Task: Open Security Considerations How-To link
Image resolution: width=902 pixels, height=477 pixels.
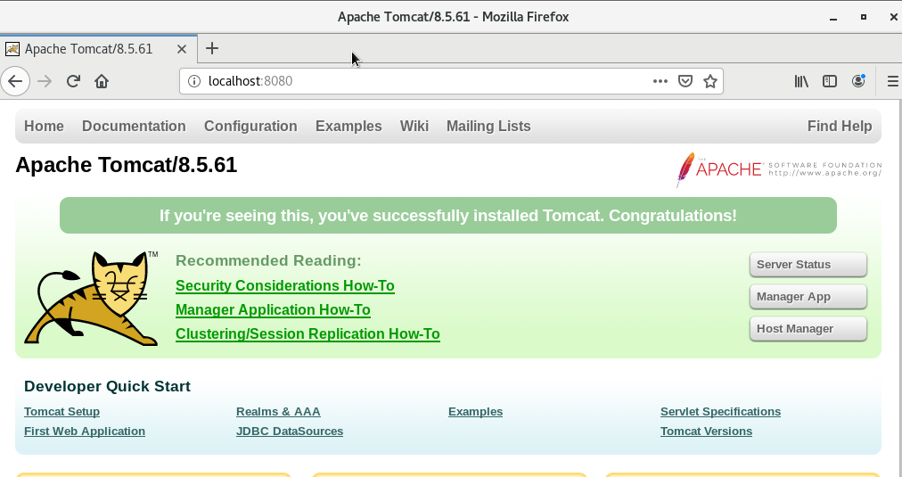Action: coord(284,286)
